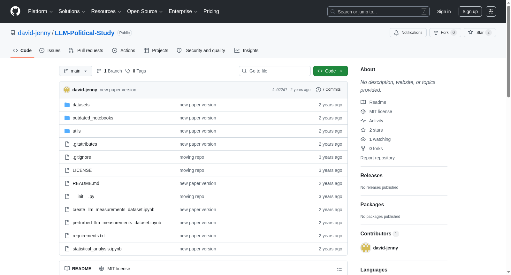Switch to the Issues tab
Screen dimensions: 511x275
tap(50, 50)
